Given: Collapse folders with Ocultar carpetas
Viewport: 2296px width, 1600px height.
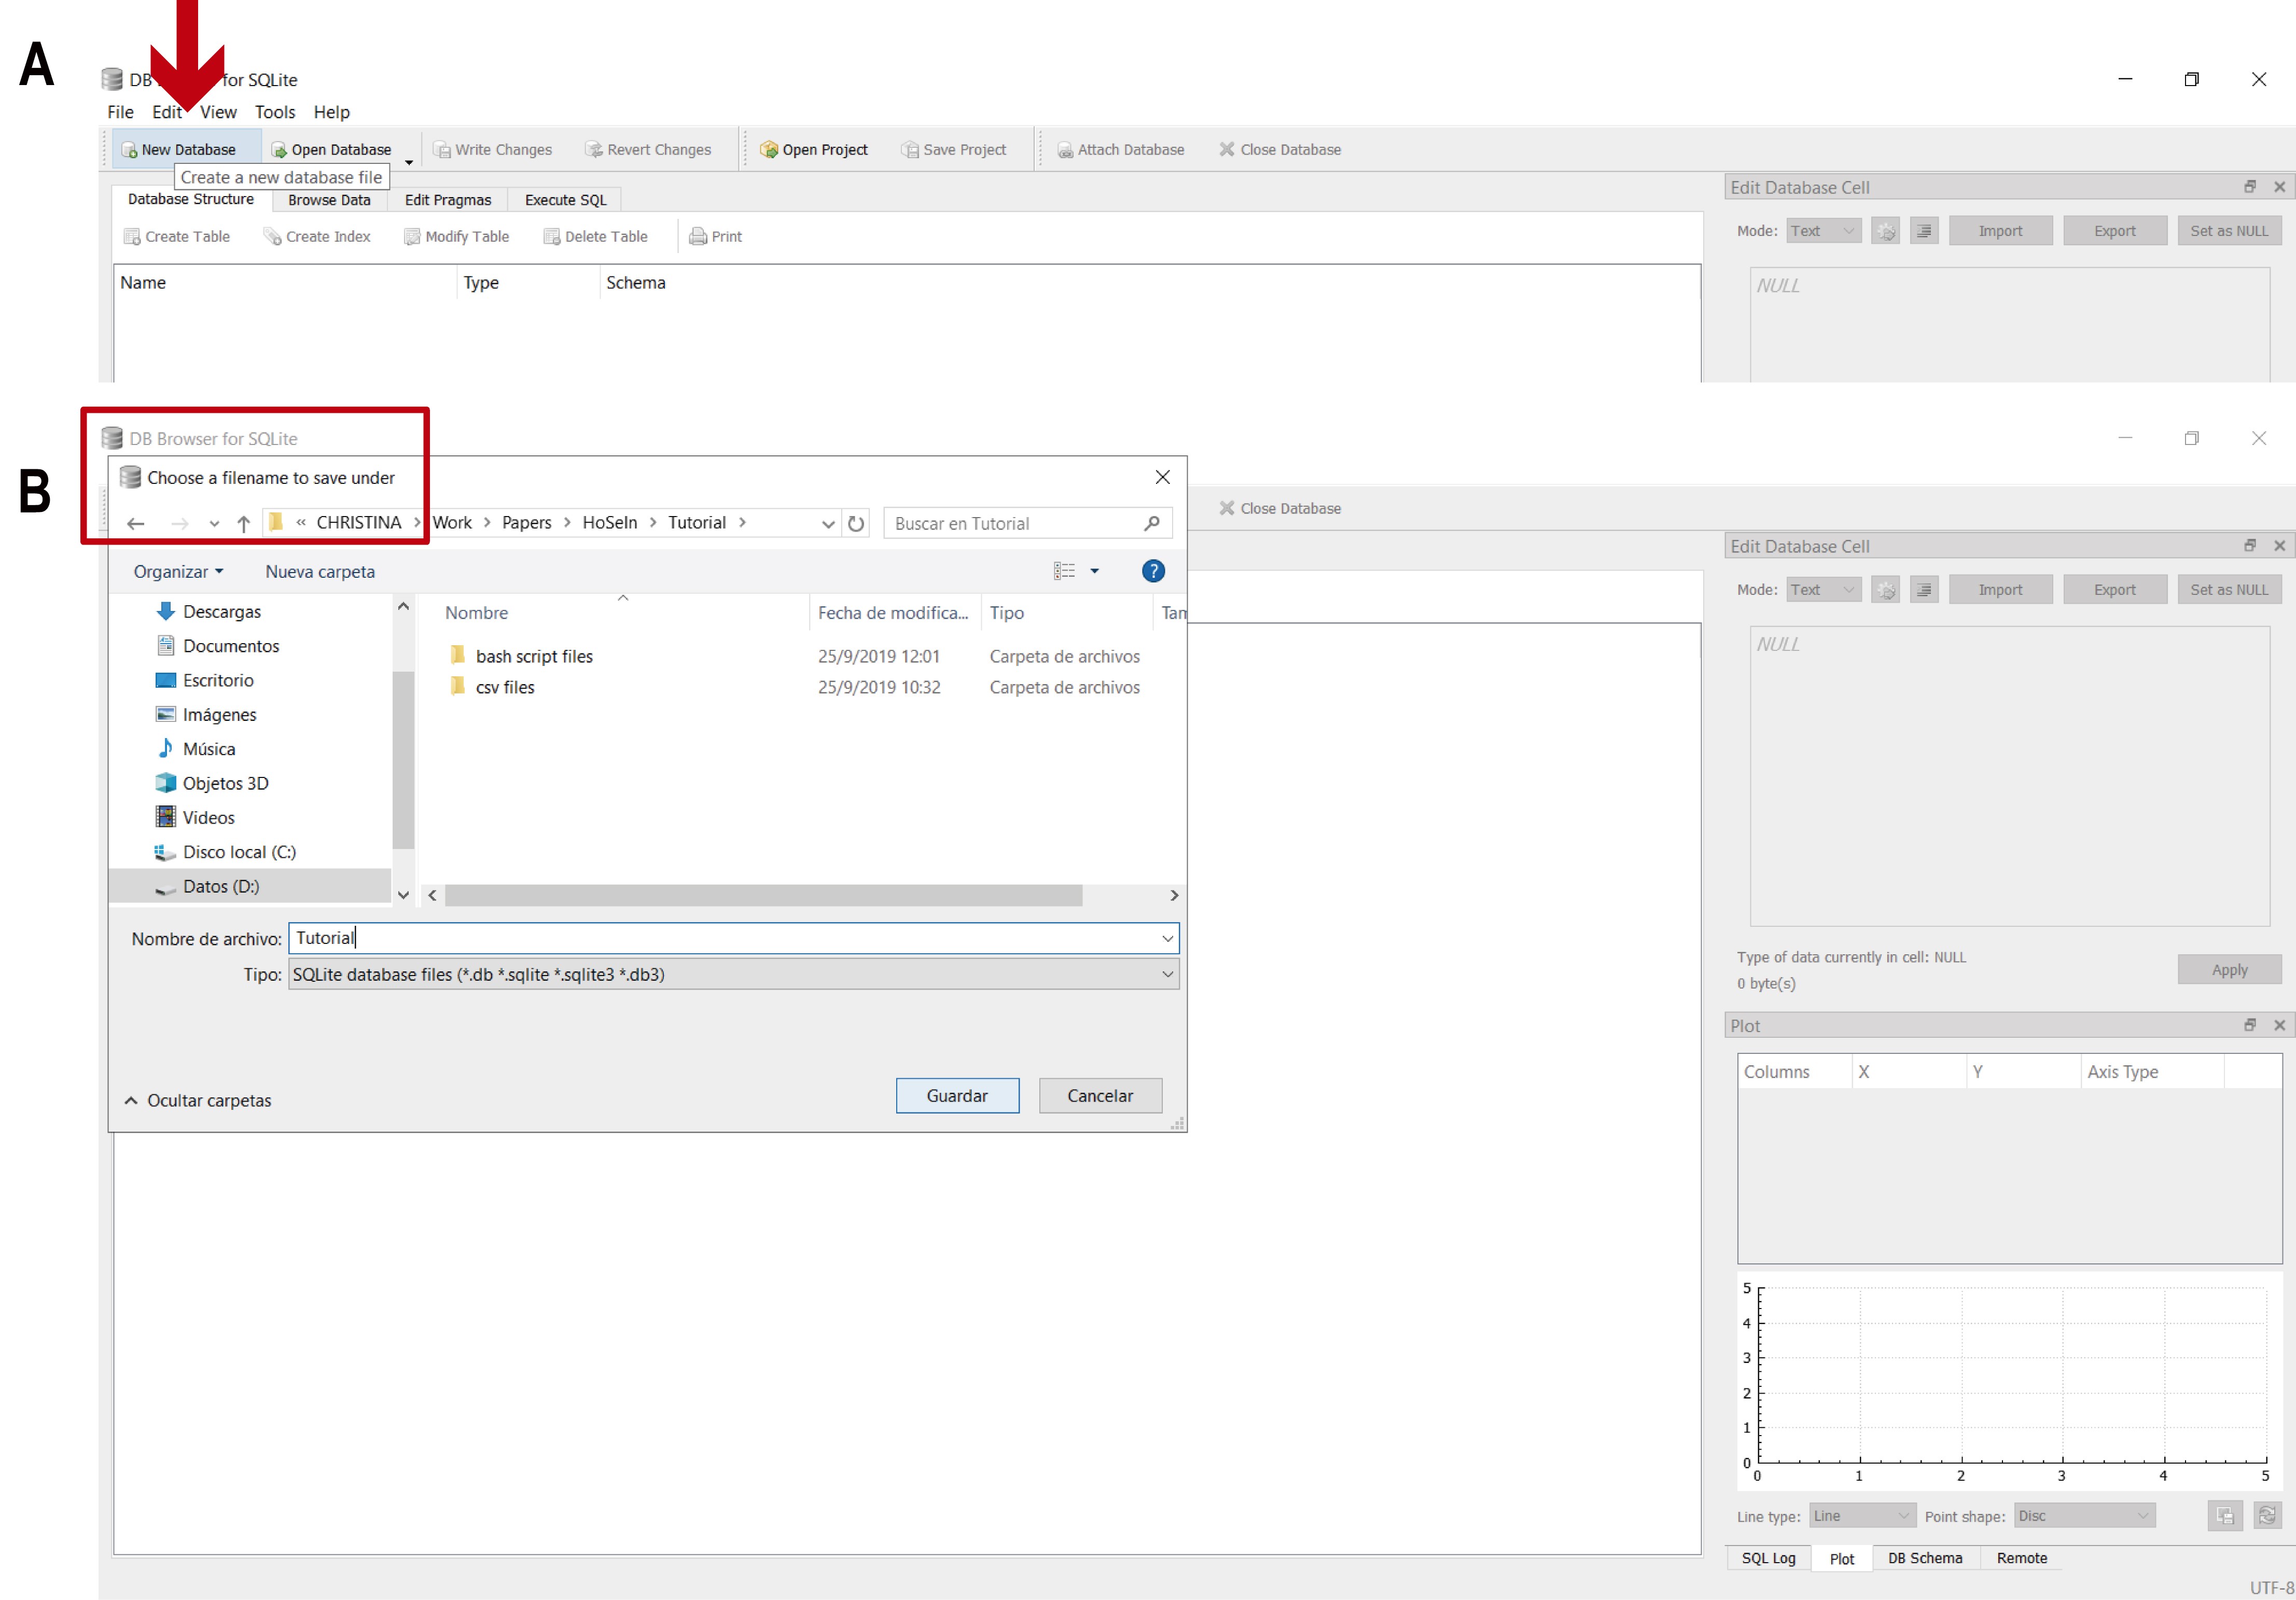Looking at the screenshot, I should pyautogui.click(x=197, y=1101).
